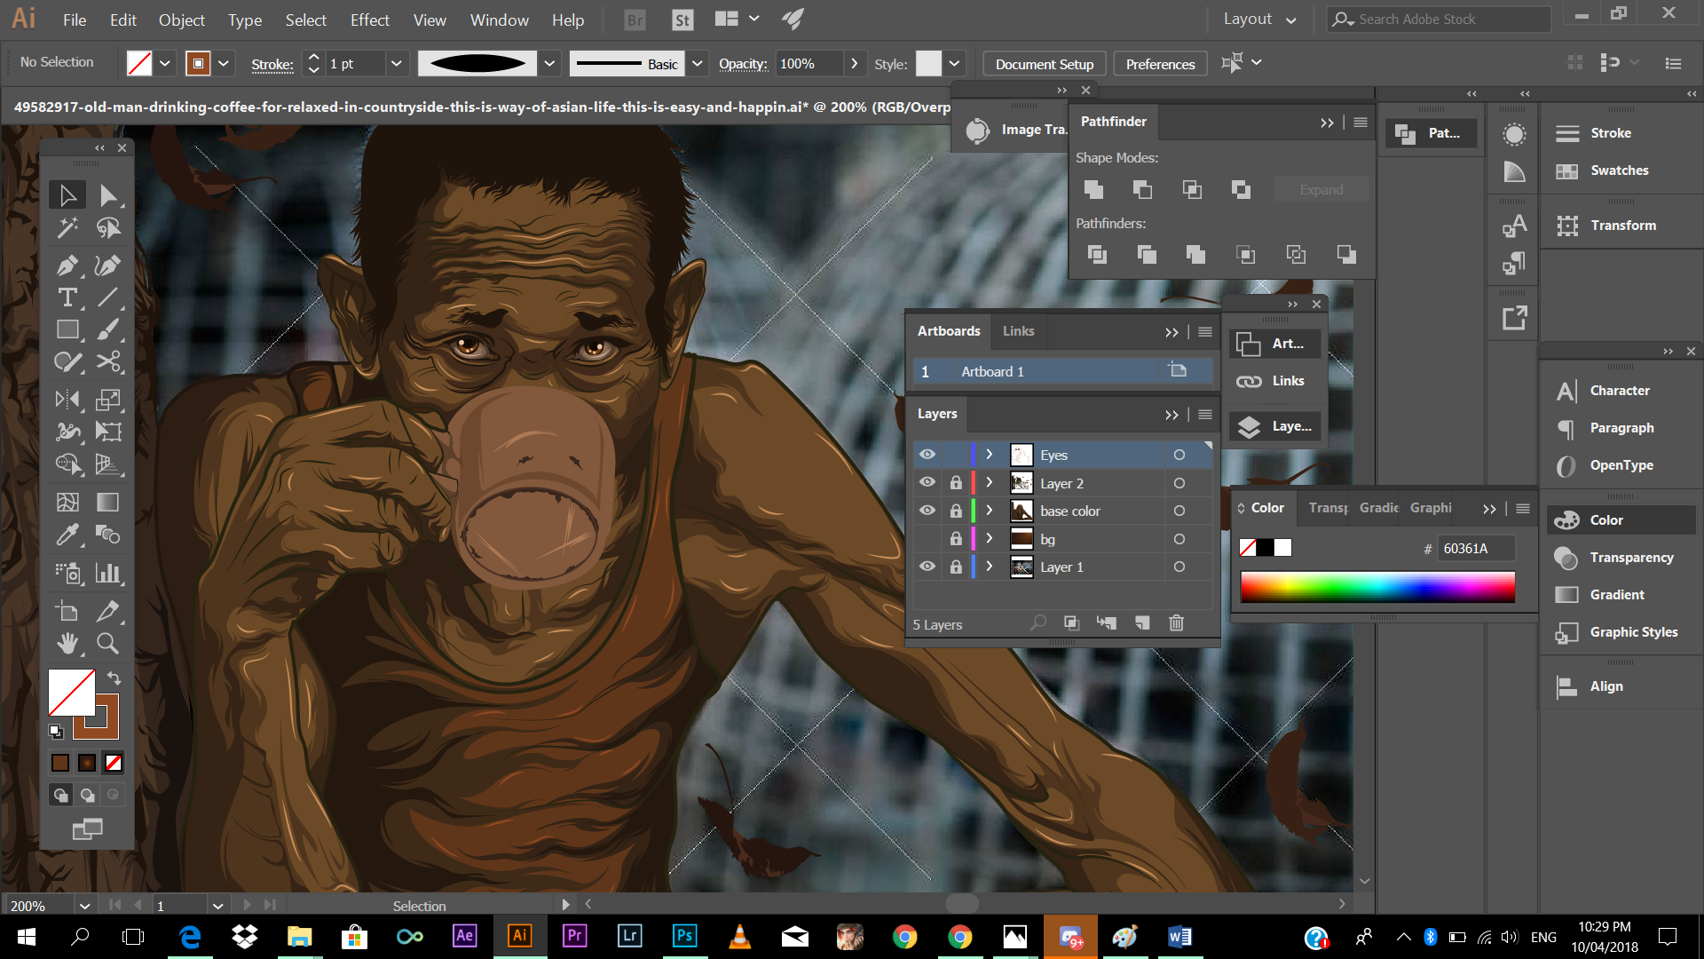Hide Layer 2 visibility eye

(927, 482)
